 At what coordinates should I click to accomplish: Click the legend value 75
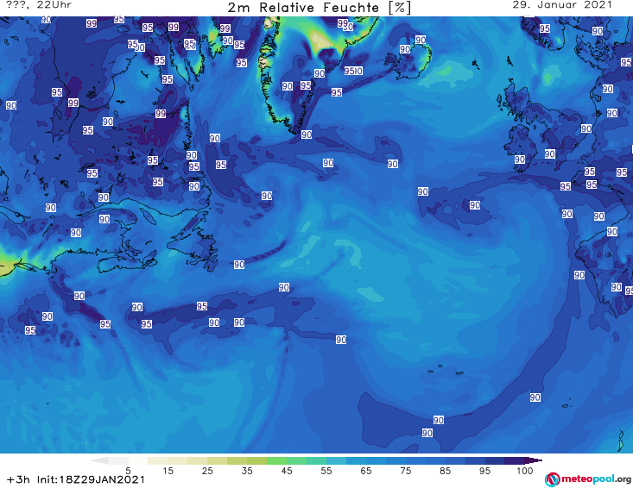405,471
